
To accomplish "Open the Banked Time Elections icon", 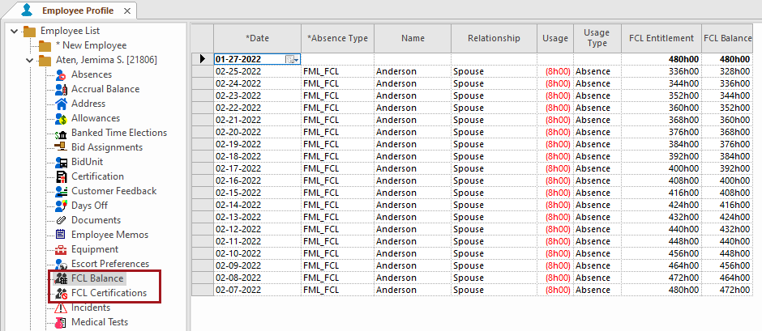I will [61, 133].
